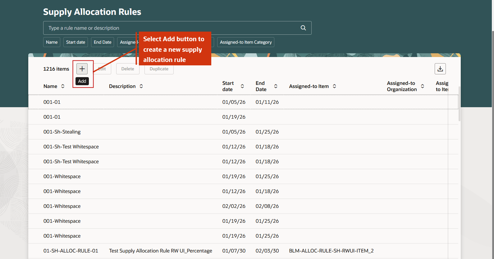Viewport: 494px width, 259px height.
Task: Click the 01/11/26 end date cell
Action: (267, 102)
